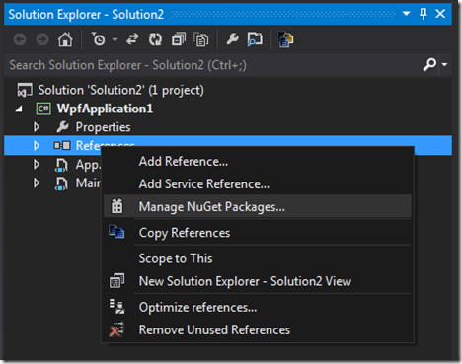Select the Solution 'Solution2' node
The height and width of the screenshot is (364, 462).
(120, 90)
